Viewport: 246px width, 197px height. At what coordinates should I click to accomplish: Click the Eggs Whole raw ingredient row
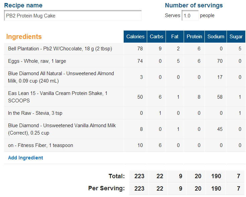(x=125, y=61)
